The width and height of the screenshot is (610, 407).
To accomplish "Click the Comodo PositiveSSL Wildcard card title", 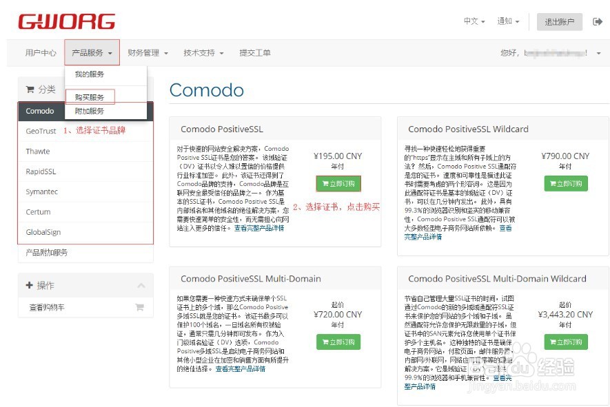I will point(469,129).
